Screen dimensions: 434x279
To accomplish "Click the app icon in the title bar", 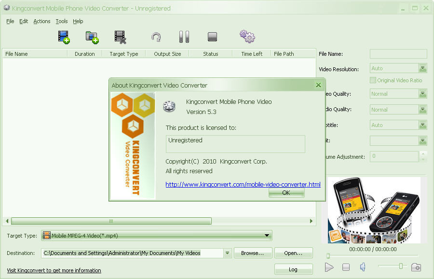I will 7,8.
